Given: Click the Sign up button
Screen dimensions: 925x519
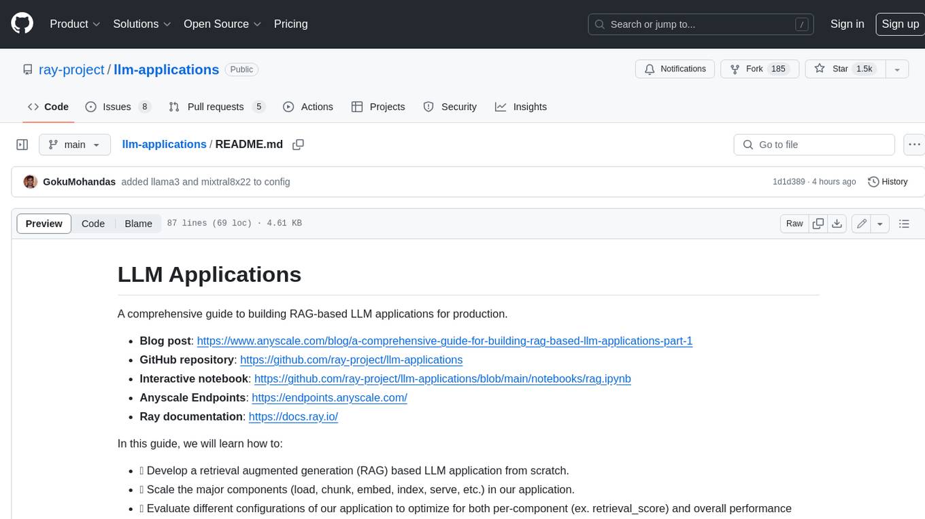Looking at the screenshot, I should click(x=900, y=24).
